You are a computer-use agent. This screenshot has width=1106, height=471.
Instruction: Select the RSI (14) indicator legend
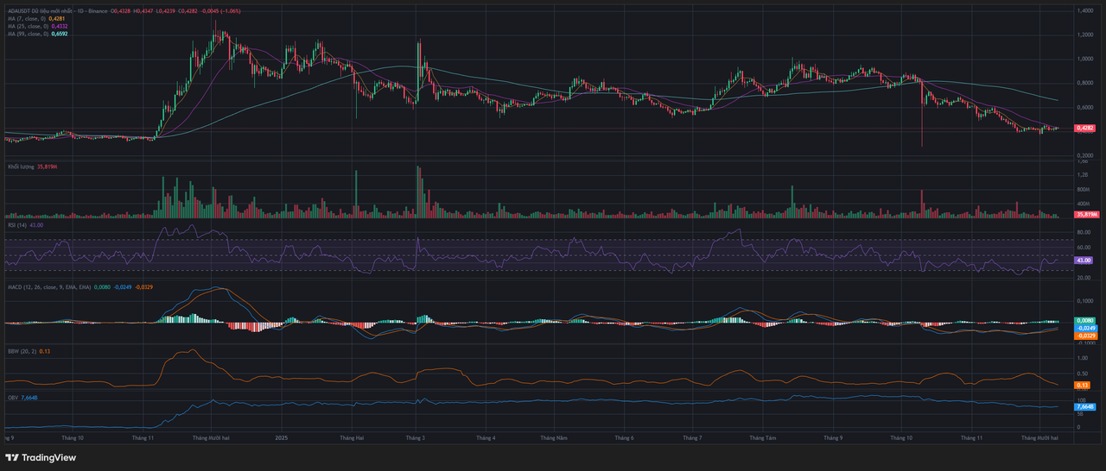(x=25, y=224)
